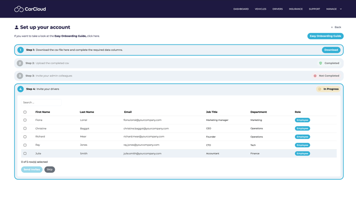Screen dimensions: 356x201
Task: Expand Step 2 Upload the completed csv
Action: 179,63
